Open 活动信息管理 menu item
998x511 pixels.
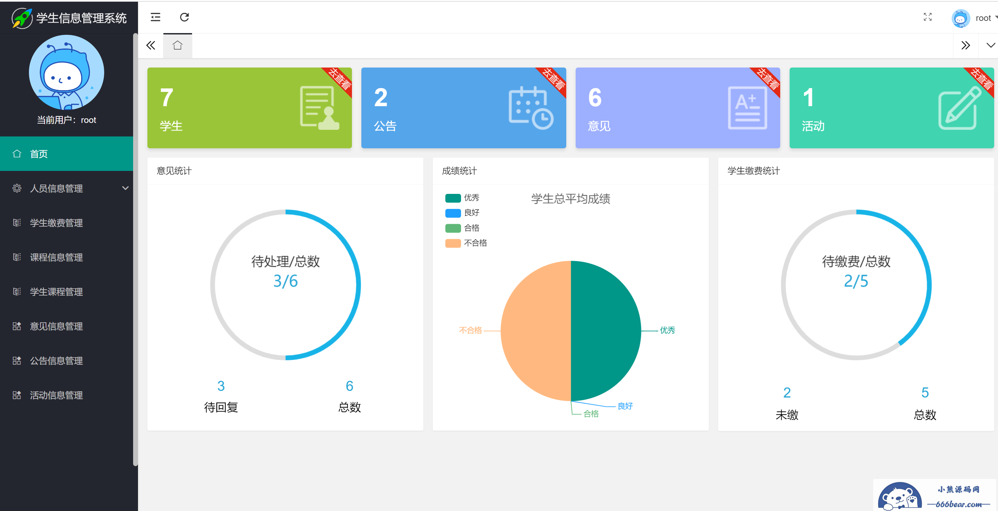(x=67, y=395)
